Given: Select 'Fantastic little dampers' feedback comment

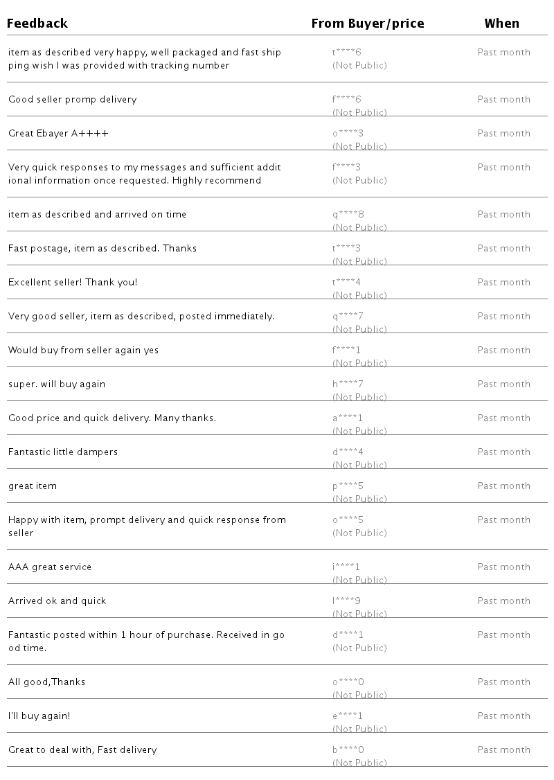Looking at the screenshot, I should (x=63, y=452).
